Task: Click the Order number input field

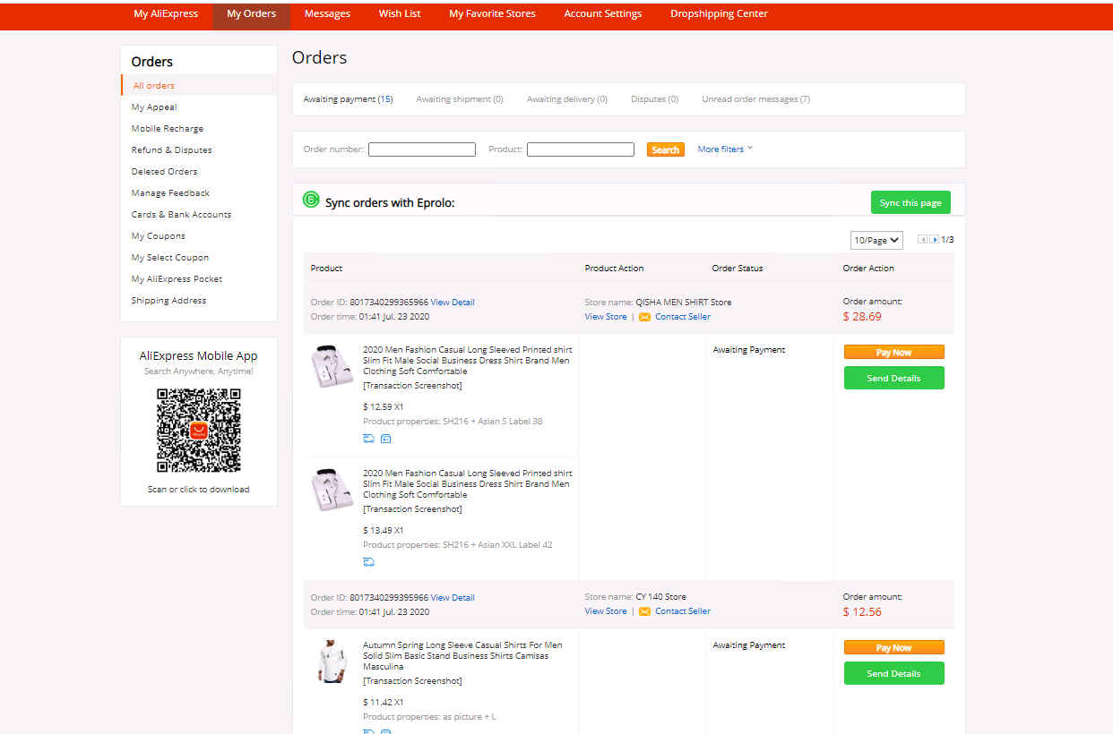Action: click(x=422, y=149)
